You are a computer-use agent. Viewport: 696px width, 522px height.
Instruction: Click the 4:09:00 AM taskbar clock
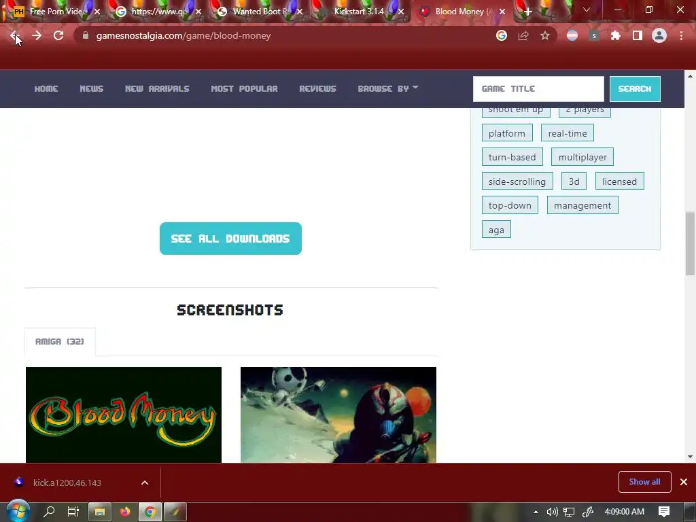coord(624,512)
